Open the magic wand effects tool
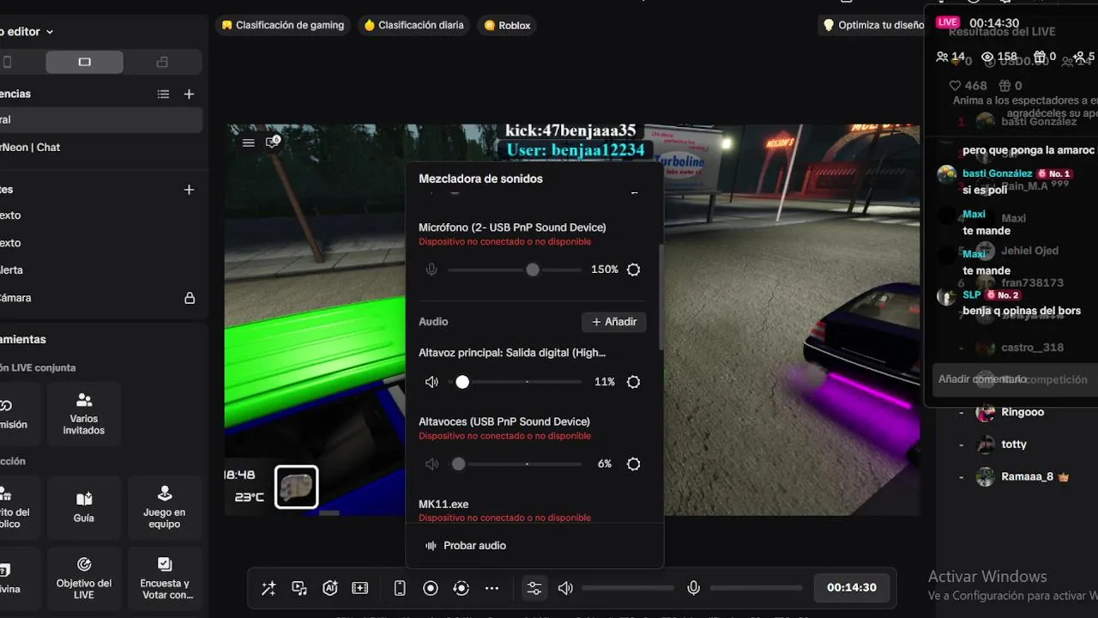 (268, 588)
